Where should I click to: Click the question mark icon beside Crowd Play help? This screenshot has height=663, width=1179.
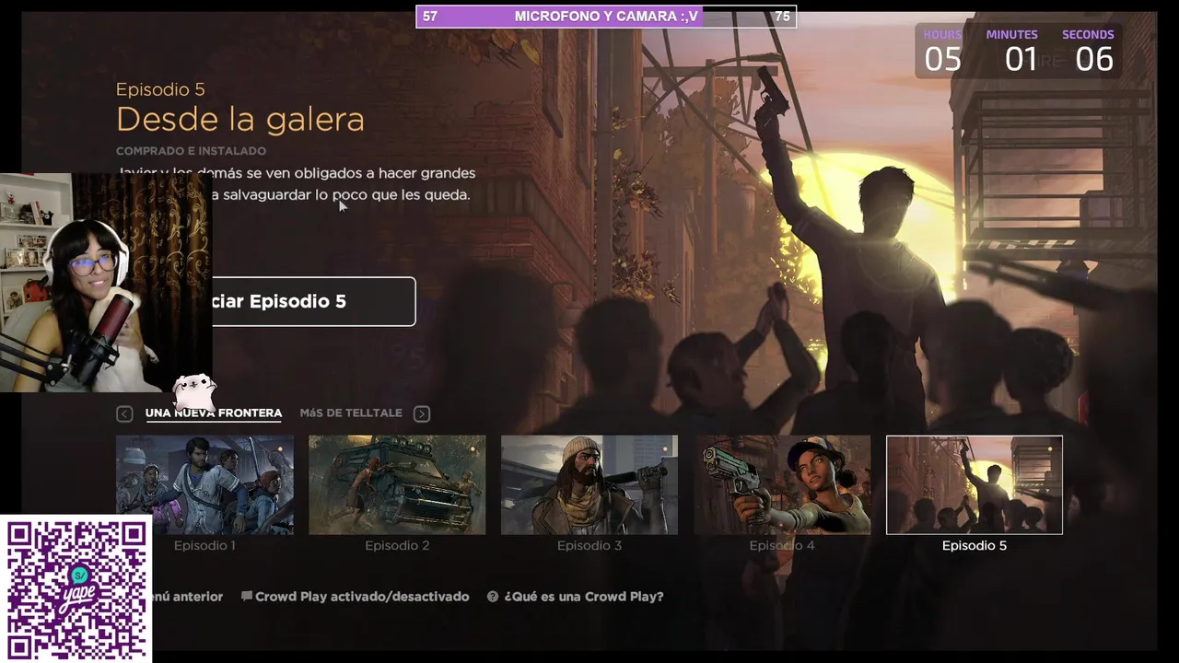click(x=493, y=597)
